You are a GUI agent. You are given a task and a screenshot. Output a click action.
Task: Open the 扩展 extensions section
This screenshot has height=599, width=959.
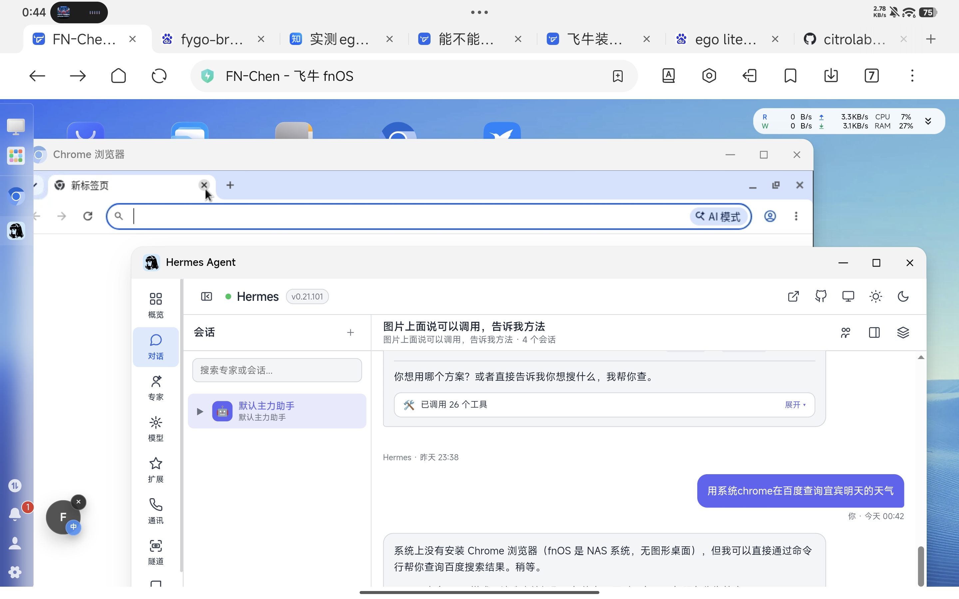(x=156, y=470)
